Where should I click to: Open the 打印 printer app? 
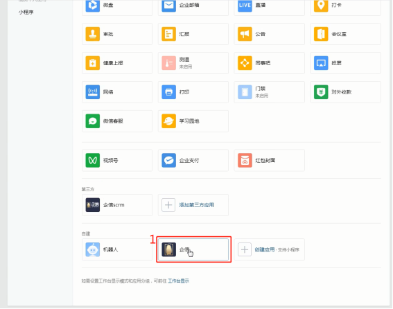pyautogui.click(x=193, y=92)
